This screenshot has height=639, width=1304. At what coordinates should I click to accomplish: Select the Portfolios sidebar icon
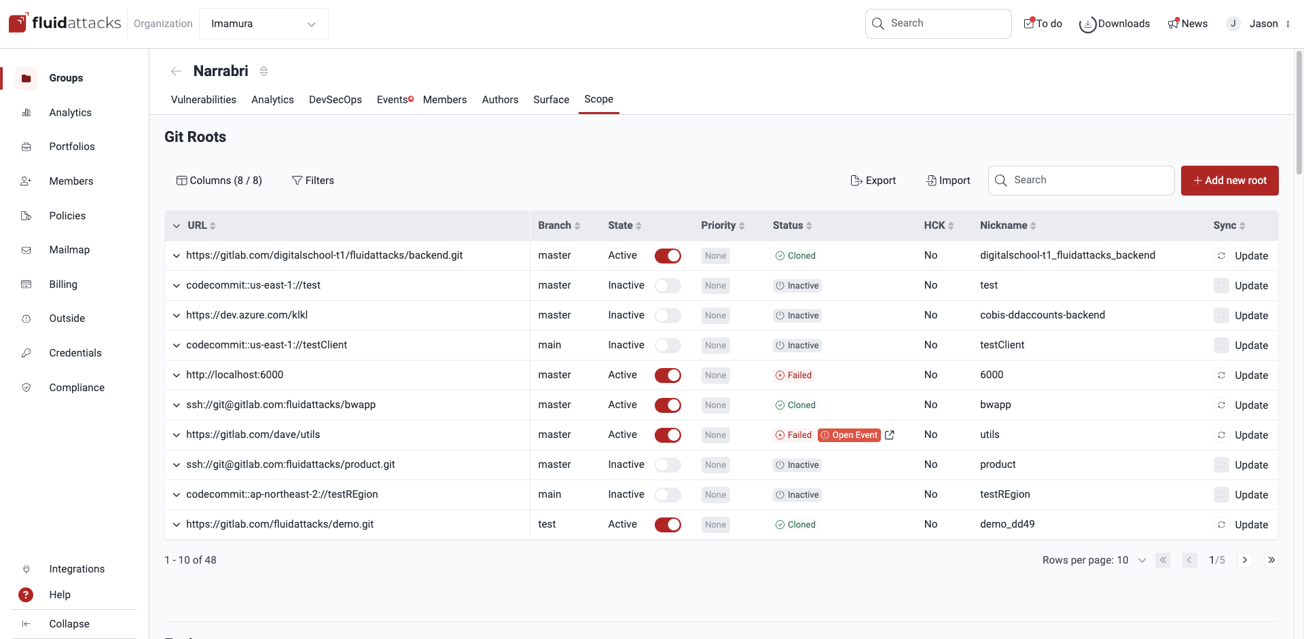point(26,147)
